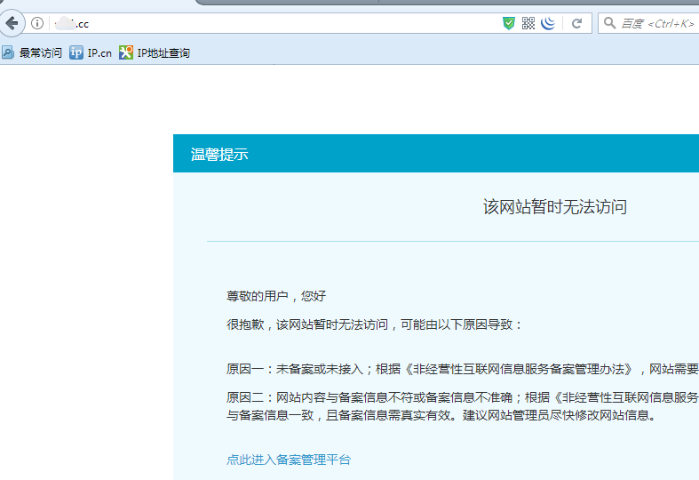This screenshot has width=699, height=480.
Task: Click the browser back arrow button
Action: click(x=12, y=23)
